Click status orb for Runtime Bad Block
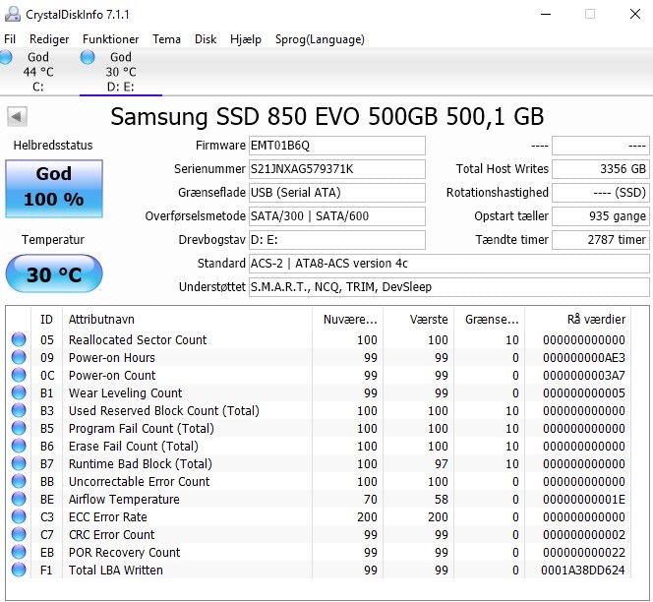Viewport: 653px width, 602px height. coord(19,463)
